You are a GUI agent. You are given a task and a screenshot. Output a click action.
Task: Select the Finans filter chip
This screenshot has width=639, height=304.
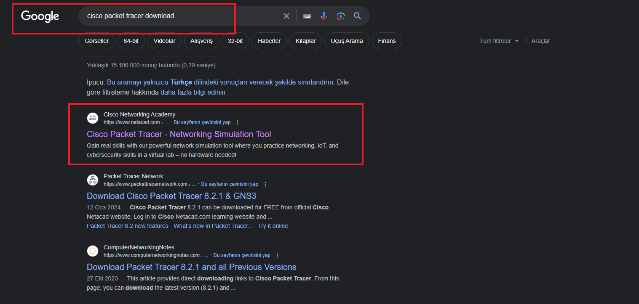[387, 41]
